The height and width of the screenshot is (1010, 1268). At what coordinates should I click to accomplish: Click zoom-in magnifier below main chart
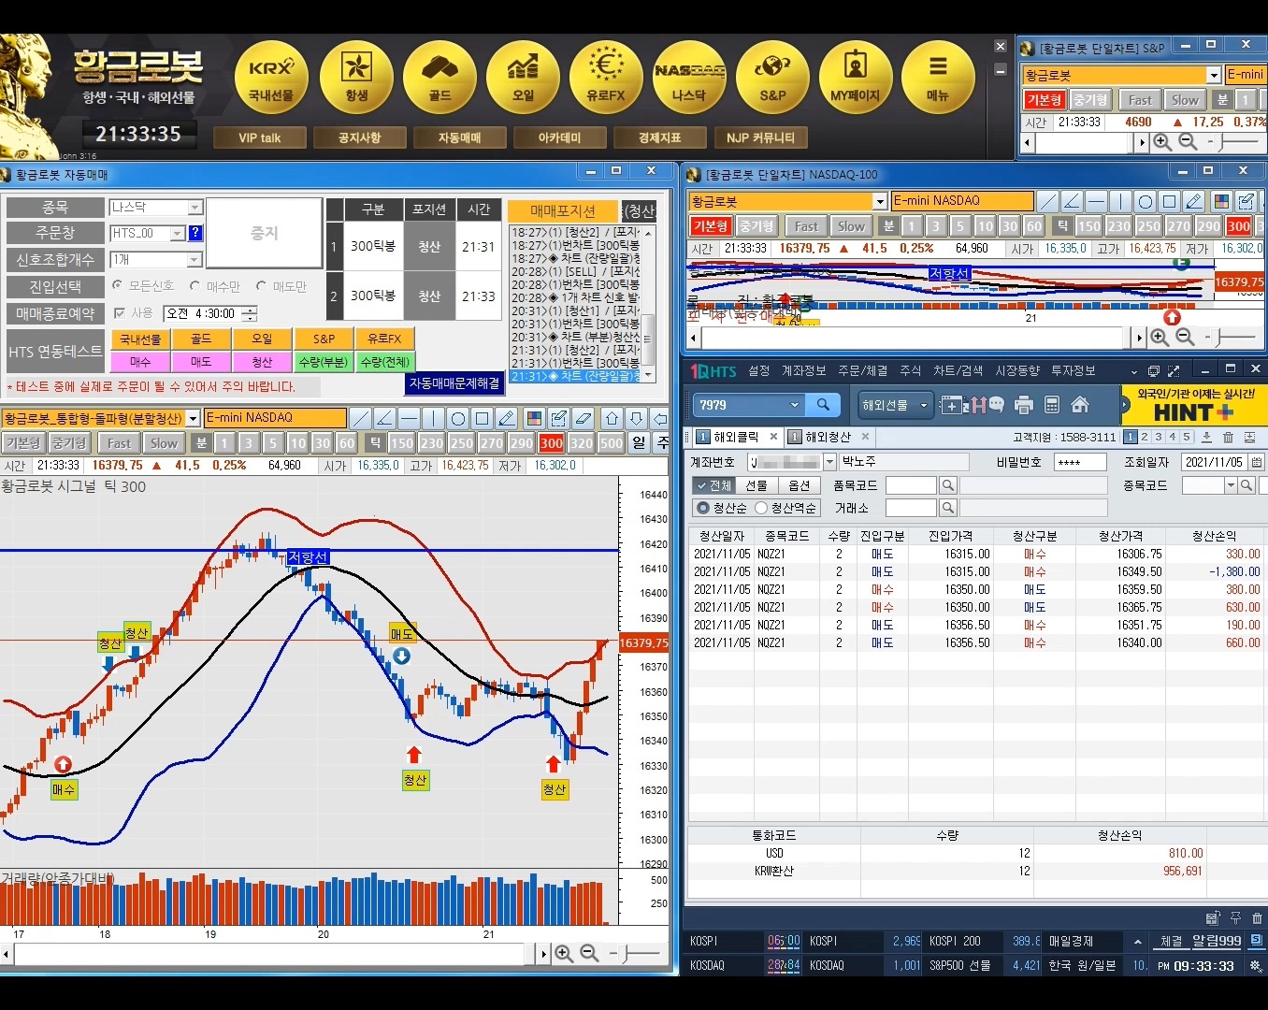(564, 953)
